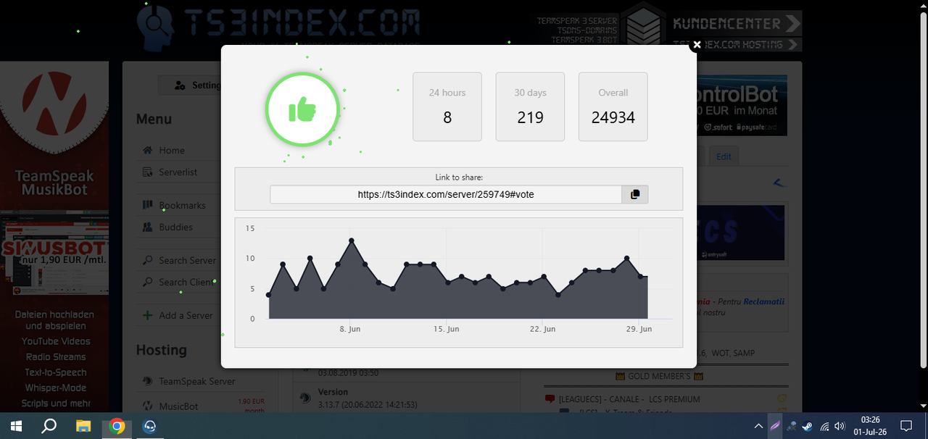Image resolution: width=928 pixels, height=439 pixels.
Task: Open Search Client in the sidebar
Action: [186, 282]
